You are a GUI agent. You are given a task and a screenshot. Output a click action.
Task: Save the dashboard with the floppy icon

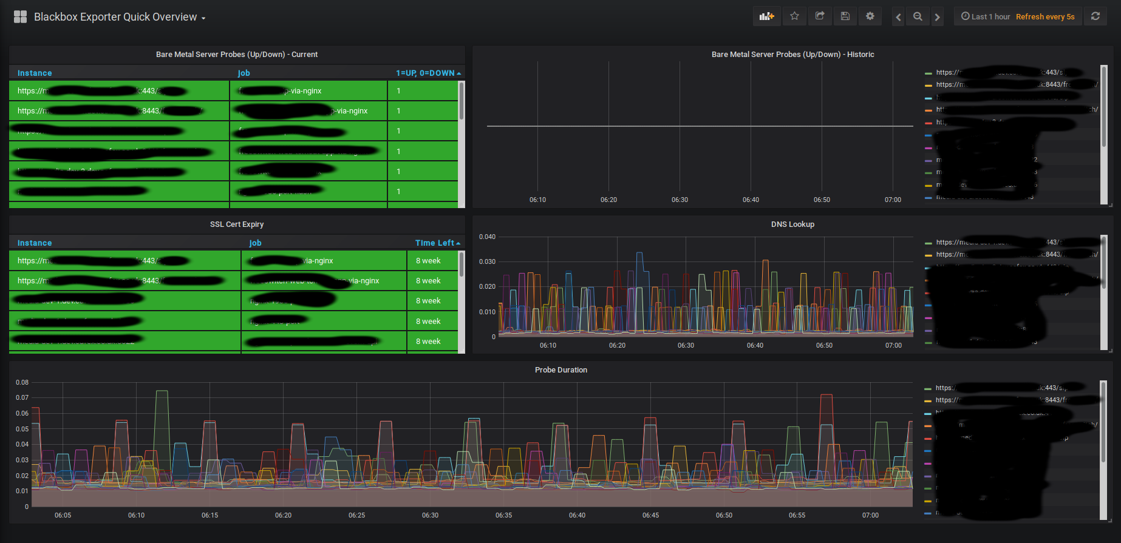coord(845,16)
